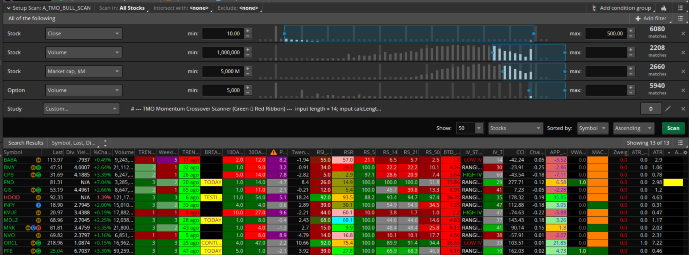Open the Intersect with: <none> menu
The height and width of the screenshot is (255, 689).
[x=182, y=8]
